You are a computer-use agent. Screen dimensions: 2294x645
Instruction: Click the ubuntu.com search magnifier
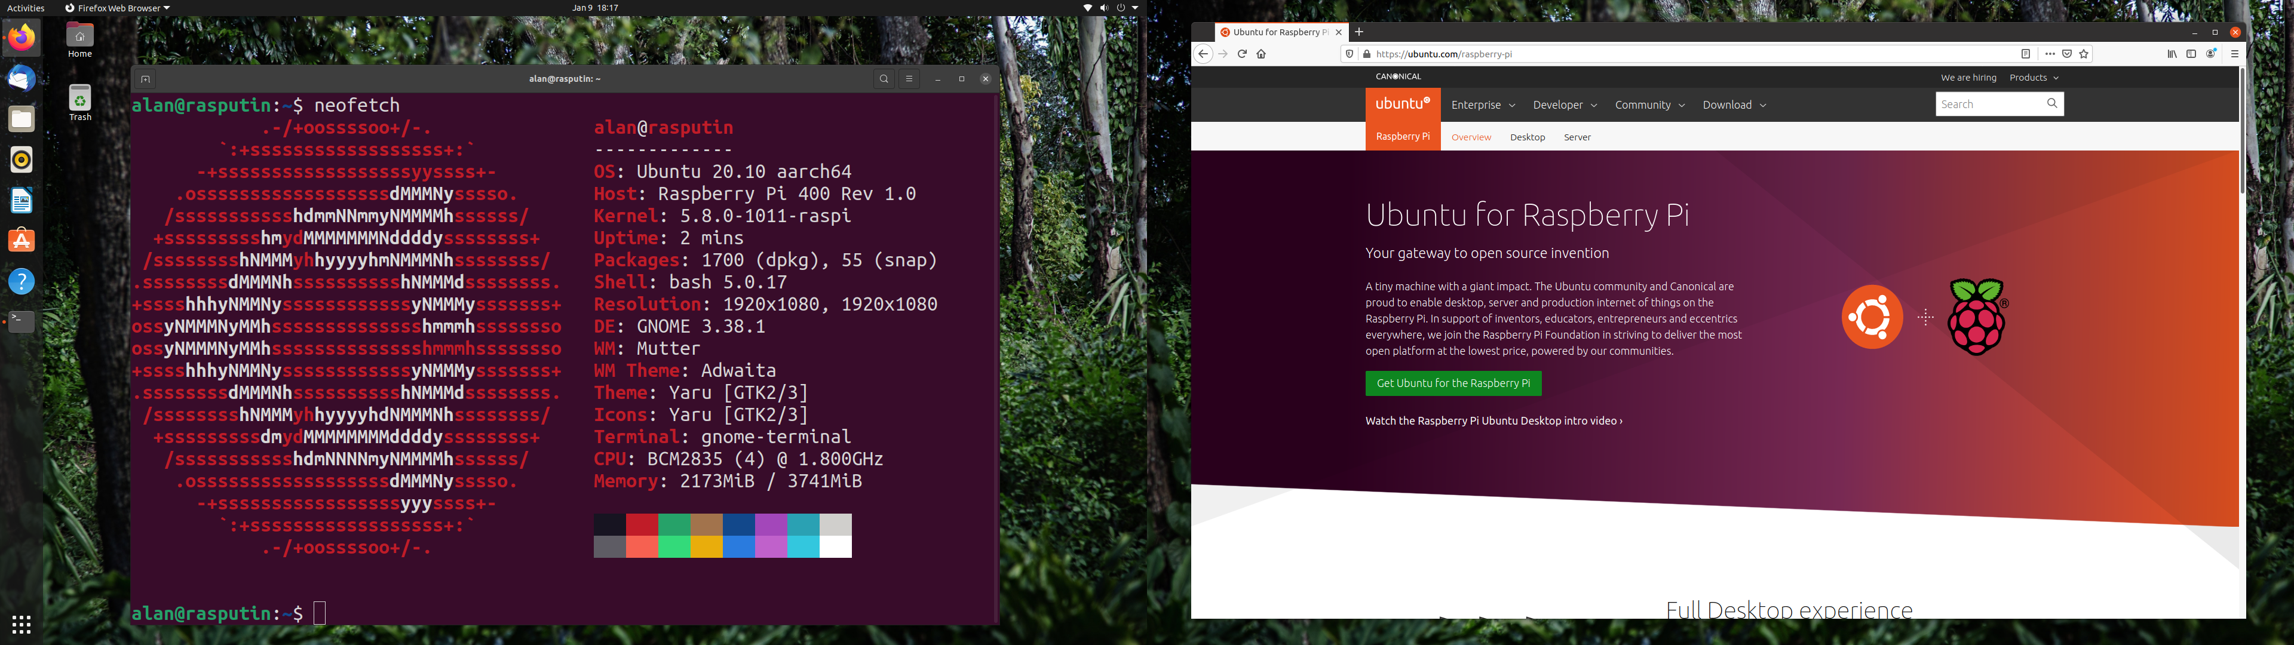pyautogui.click(x=2053, y=105)
